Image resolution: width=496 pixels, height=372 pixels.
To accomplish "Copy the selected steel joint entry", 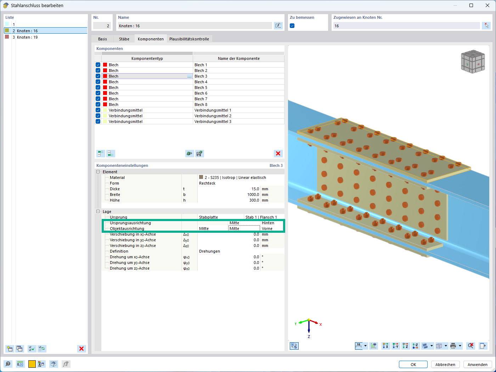I will point(19,349).
